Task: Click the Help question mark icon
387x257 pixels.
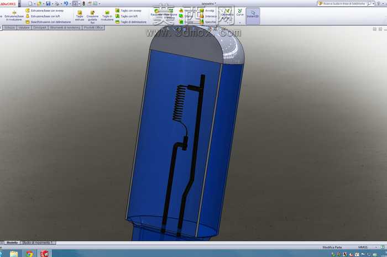Action: click(x=379, y=4)
